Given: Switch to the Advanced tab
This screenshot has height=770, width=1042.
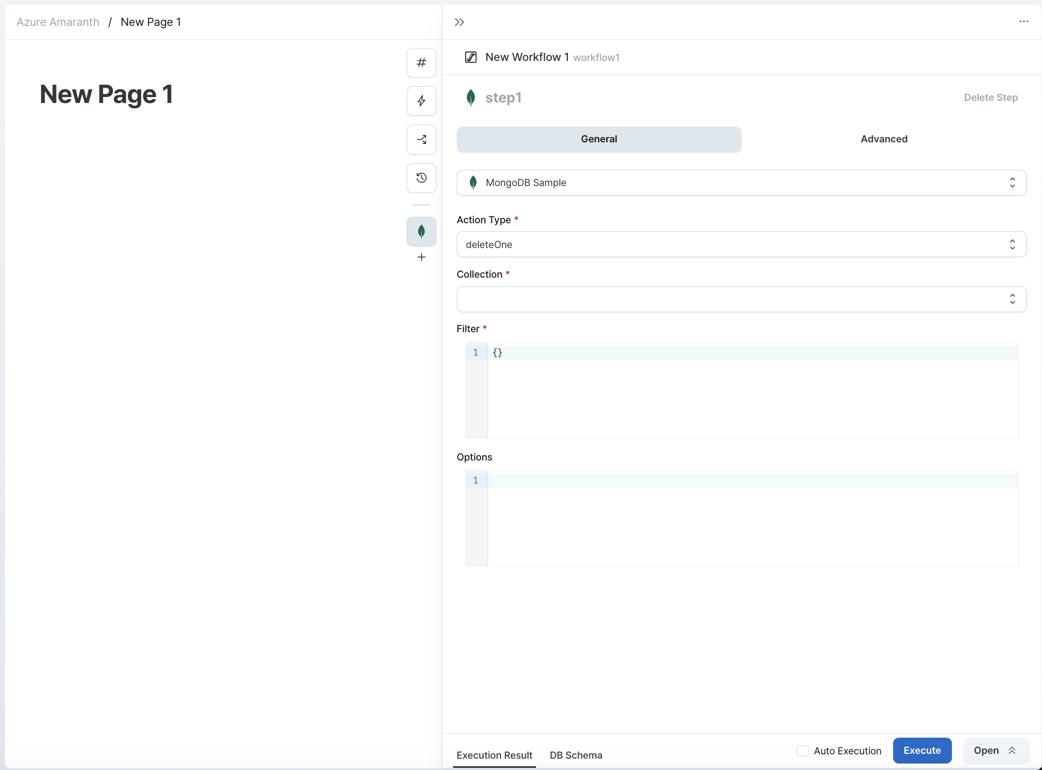Looking at the screenshot, I should 883,139.
